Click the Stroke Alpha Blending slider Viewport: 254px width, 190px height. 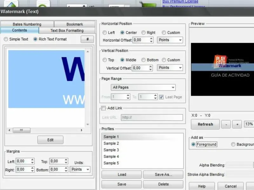pyautogui.click(x=240, y=174)
